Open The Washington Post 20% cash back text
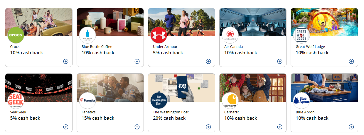364x135 pixels. pos(169,118)
